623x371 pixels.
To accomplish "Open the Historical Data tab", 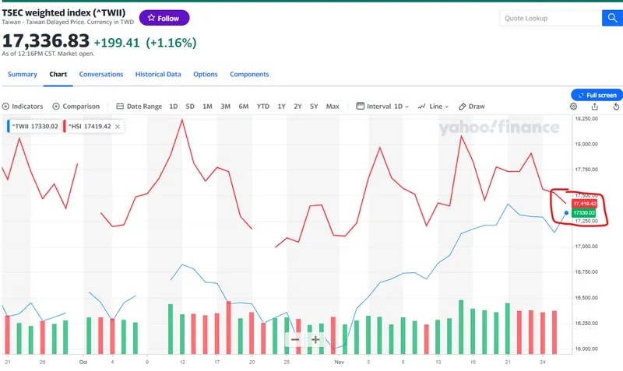I will pyautogui.click(x=158, y=74).
